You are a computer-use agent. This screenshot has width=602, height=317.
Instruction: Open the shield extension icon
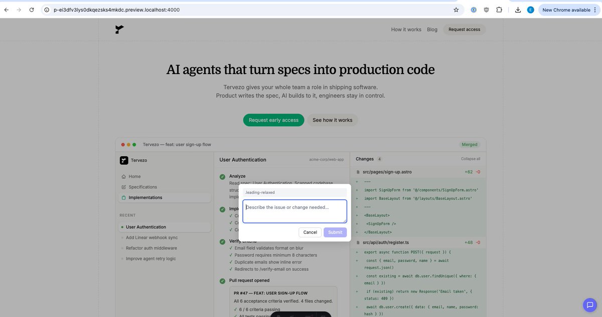486,10
